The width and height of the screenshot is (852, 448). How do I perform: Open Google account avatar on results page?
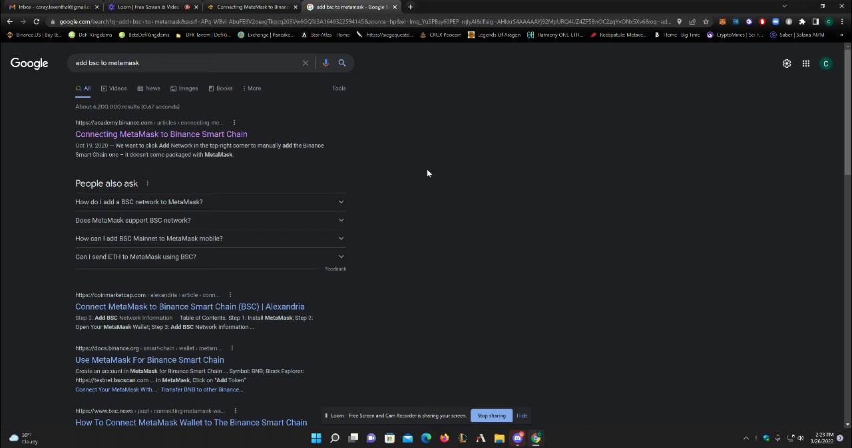coord(826,64)
